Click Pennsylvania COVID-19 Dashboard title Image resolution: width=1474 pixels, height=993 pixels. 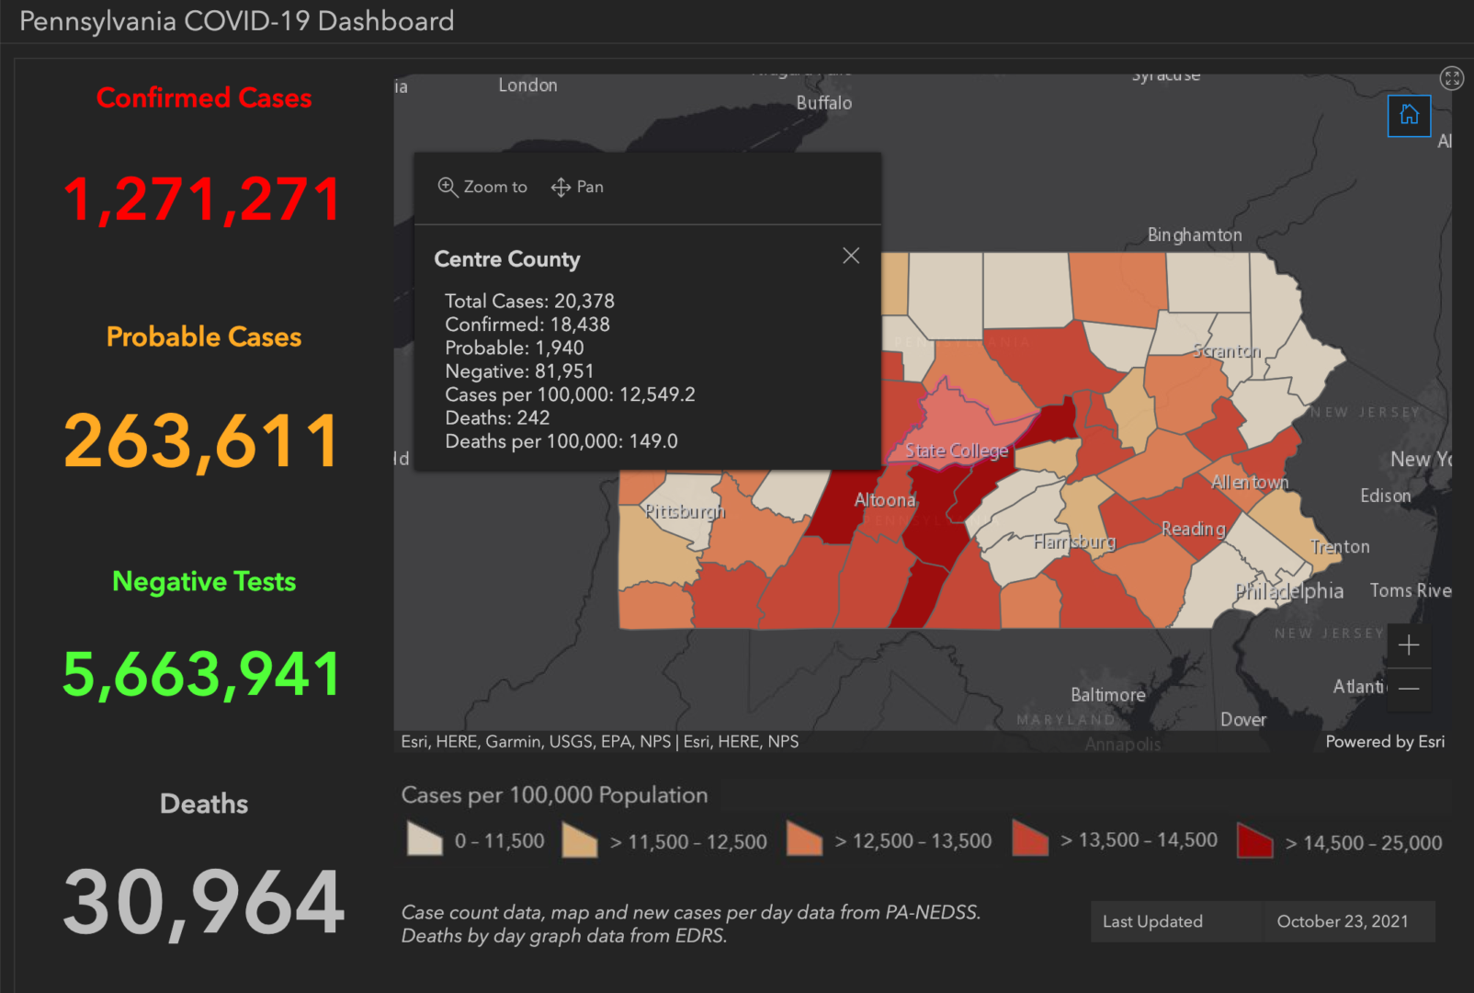237,21
